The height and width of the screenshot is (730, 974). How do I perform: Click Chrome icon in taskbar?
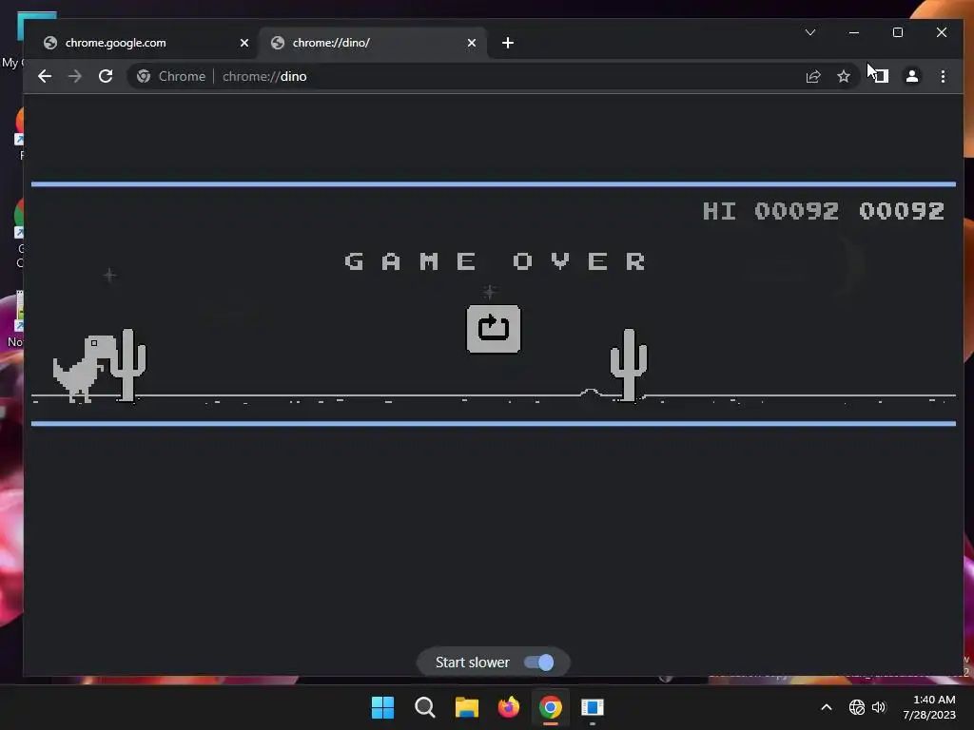point(551,707)
